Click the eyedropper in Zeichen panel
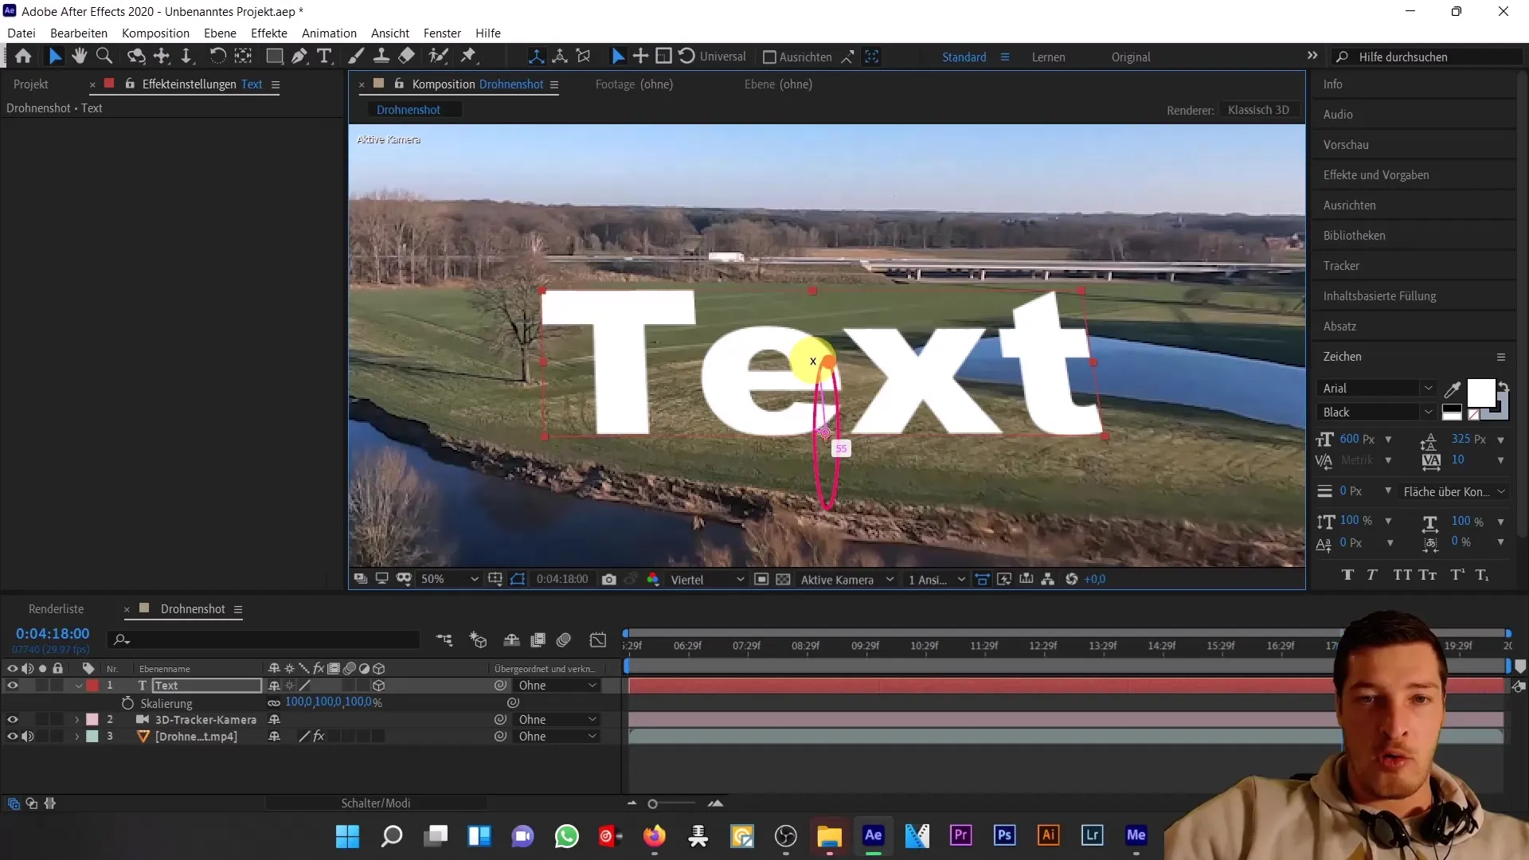 [x=1453, y=389]
